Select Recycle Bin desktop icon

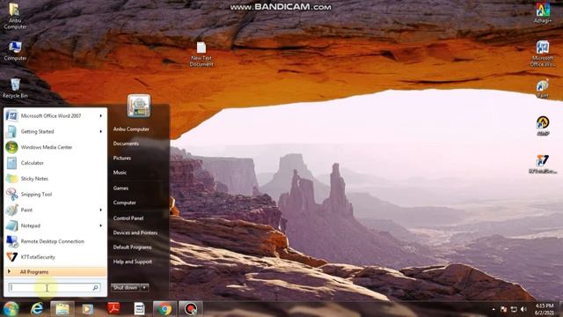pos(15,88)
